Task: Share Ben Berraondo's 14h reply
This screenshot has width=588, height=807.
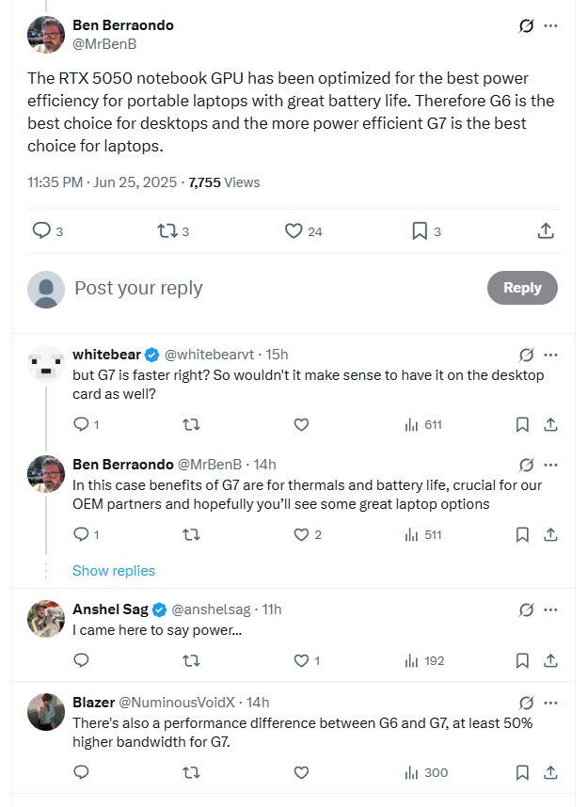Action: pyautogui.click(x=551, y=535)
